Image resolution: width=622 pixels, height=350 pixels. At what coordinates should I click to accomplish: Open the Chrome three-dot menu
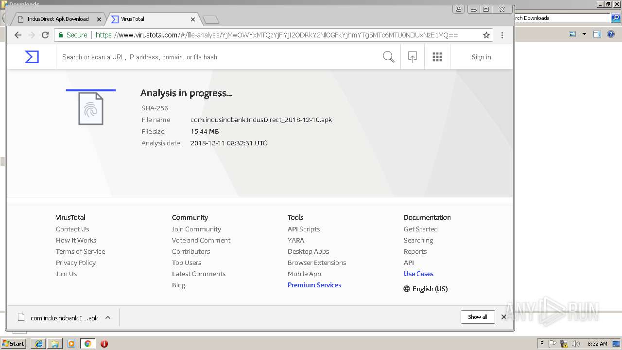[502, 35]
